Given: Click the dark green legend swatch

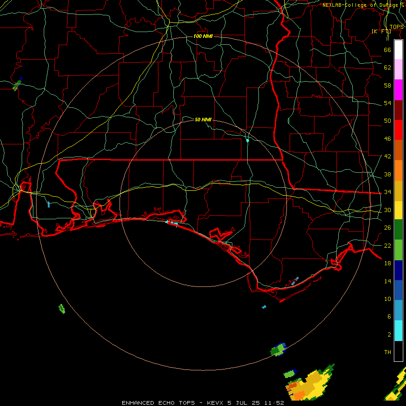Looking at the screenshot, I should [x=398, y=230].
